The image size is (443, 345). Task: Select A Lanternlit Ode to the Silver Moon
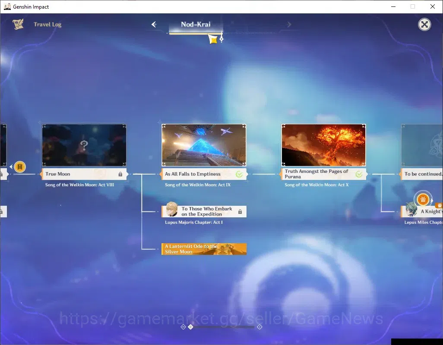tap(204, 249)
